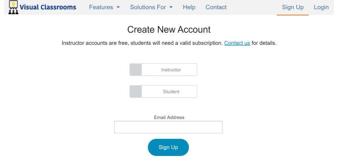Go to the Help page
Viewport: 338px width, 160px height.
[x=189, y=7]
